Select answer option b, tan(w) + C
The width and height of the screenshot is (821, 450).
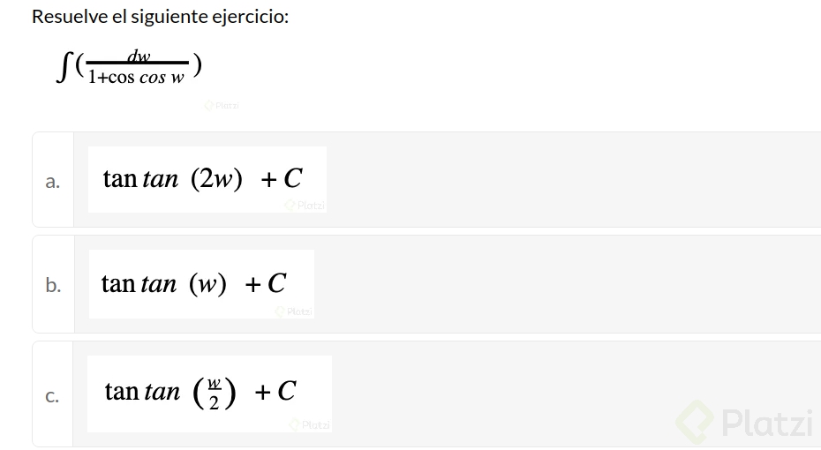click(x=194, y=283)
